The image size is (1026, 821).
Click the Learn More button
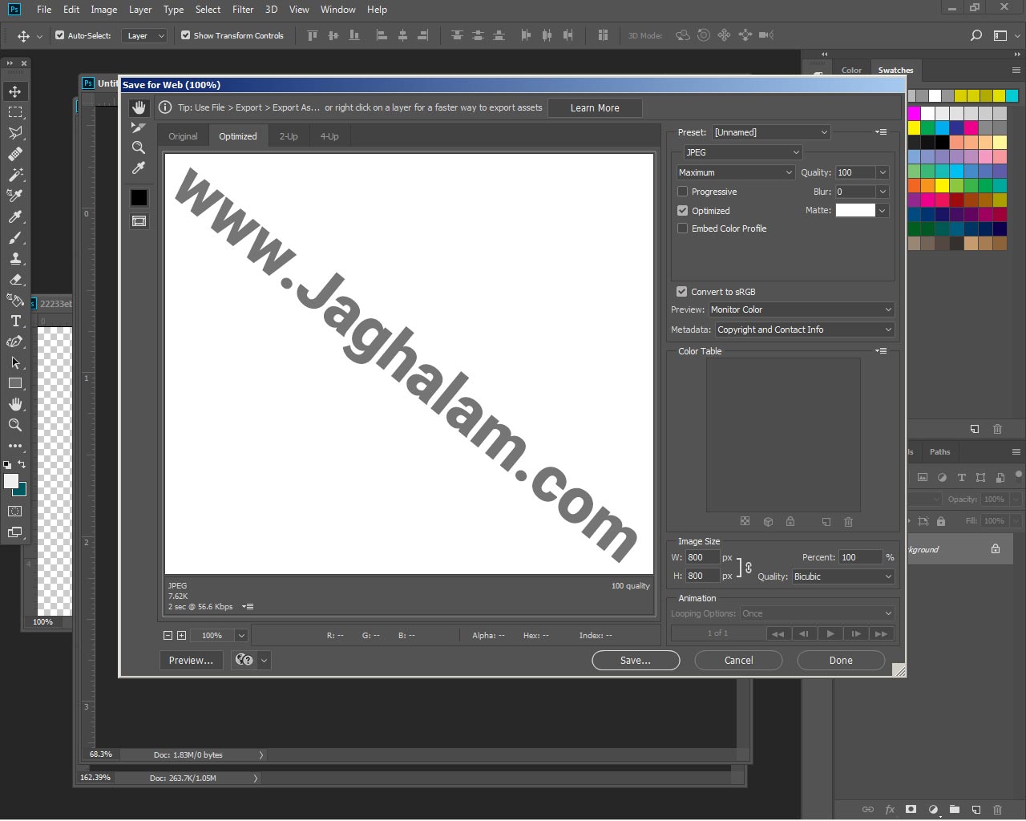(595, 108)
